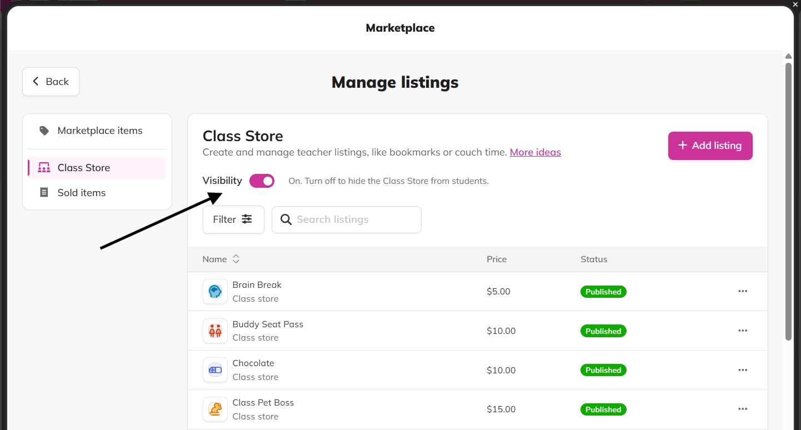Open Sold items in the sidebar

(x=97, y=193)
